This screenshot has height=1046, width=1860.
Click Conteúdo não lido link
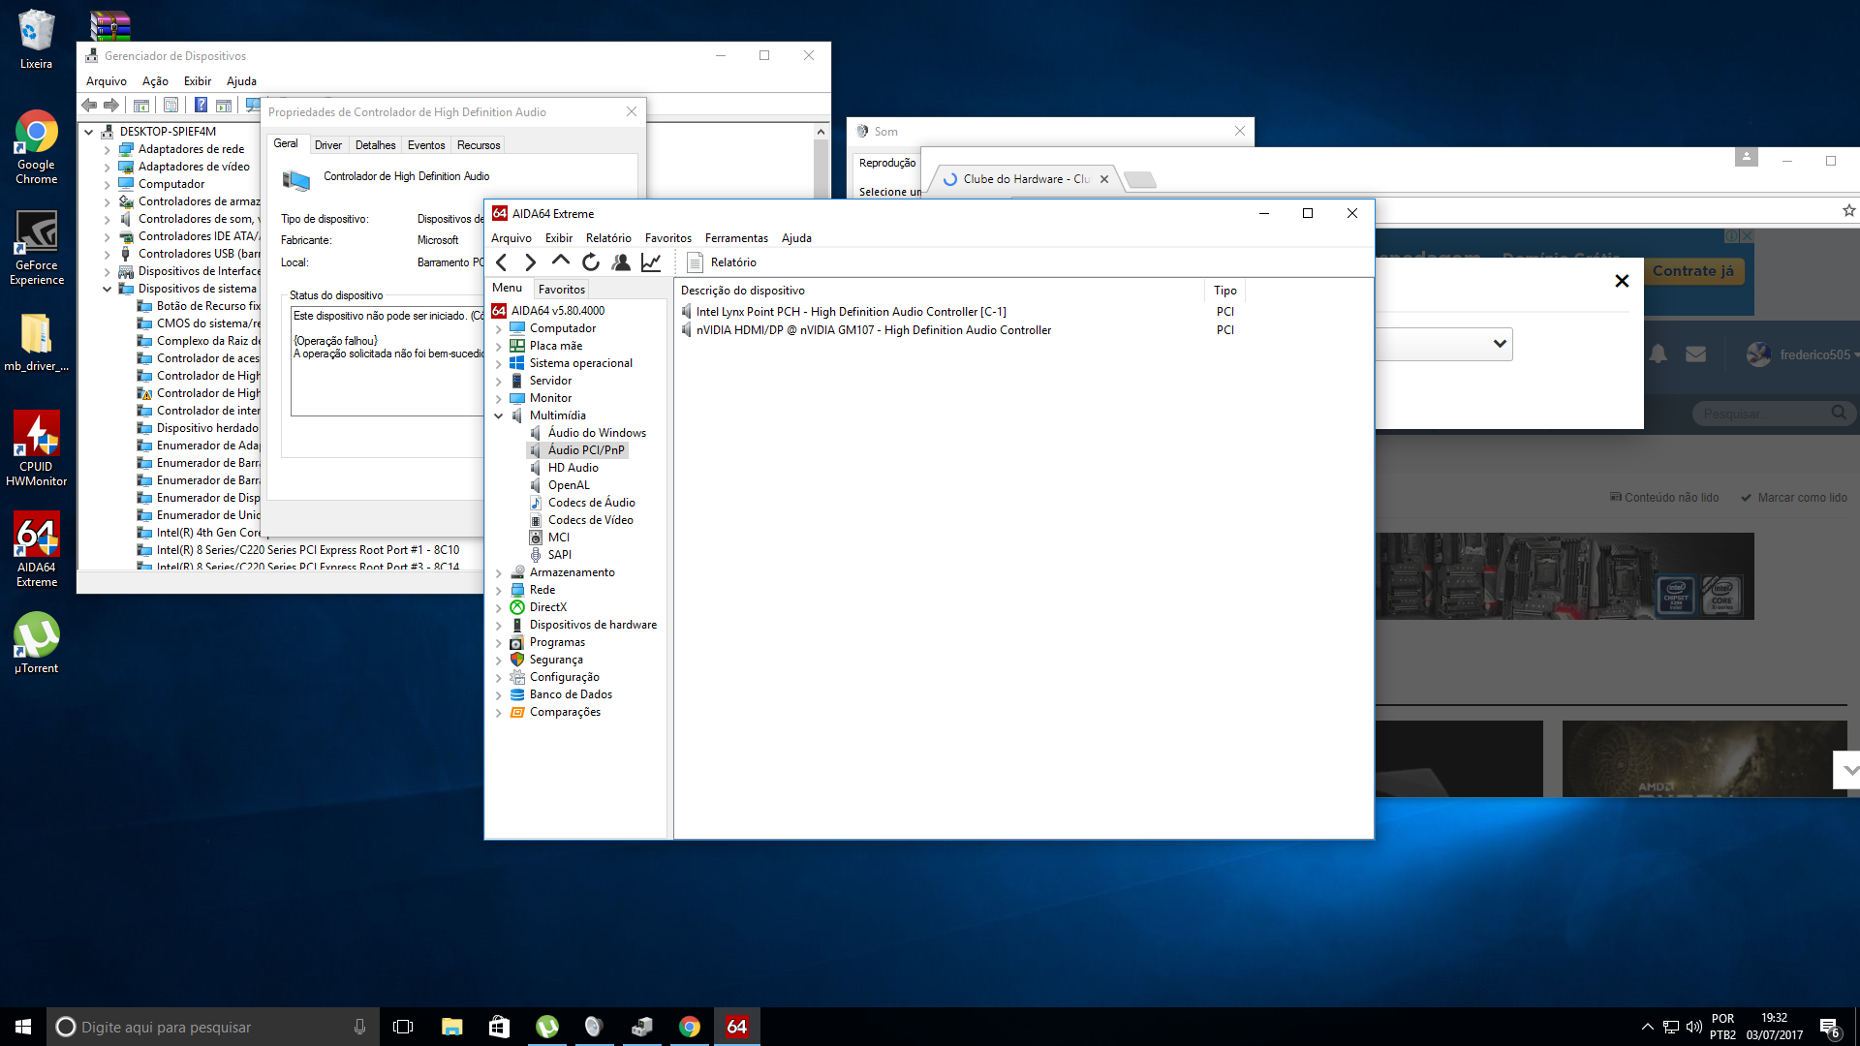pyautogui.click(x=1664, y=498)
